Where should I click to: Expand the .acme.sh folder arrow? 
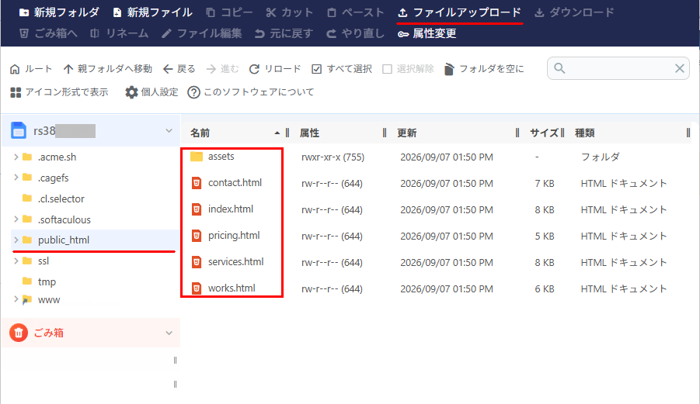point(16,157)
